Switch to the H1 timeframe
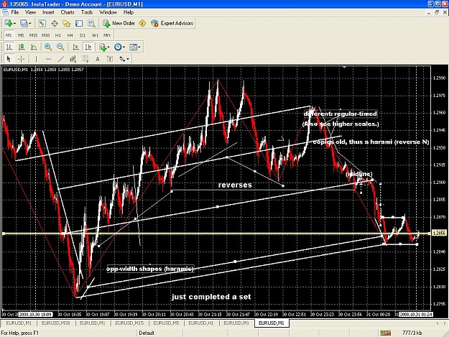 click(x=58, y=35)
